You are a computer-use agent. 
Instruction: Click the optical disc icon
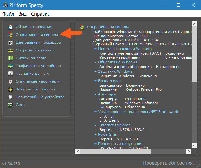tap(11, 82)
